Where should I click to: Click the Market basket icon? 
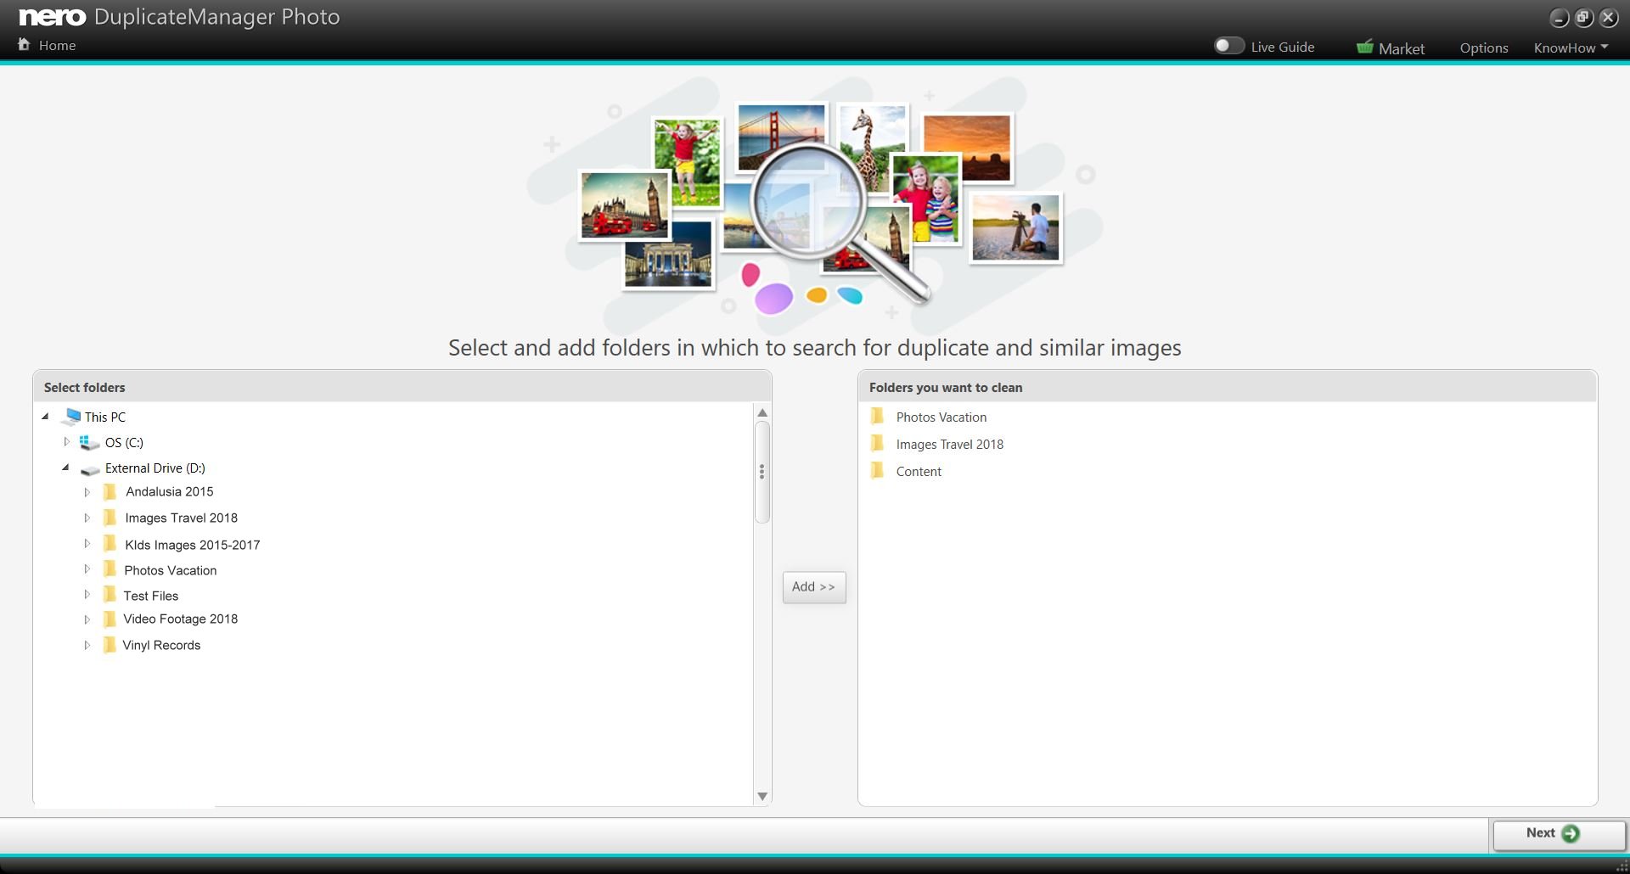[x=1364, y=47]
